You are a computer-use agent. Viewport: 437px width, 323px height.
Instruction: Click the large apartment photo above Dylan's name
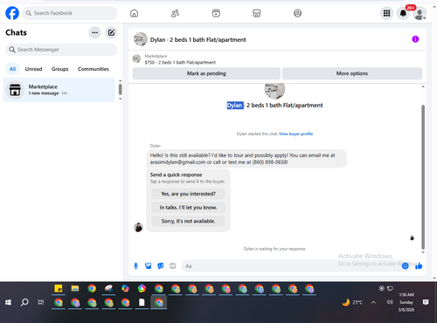click(274, 91)
